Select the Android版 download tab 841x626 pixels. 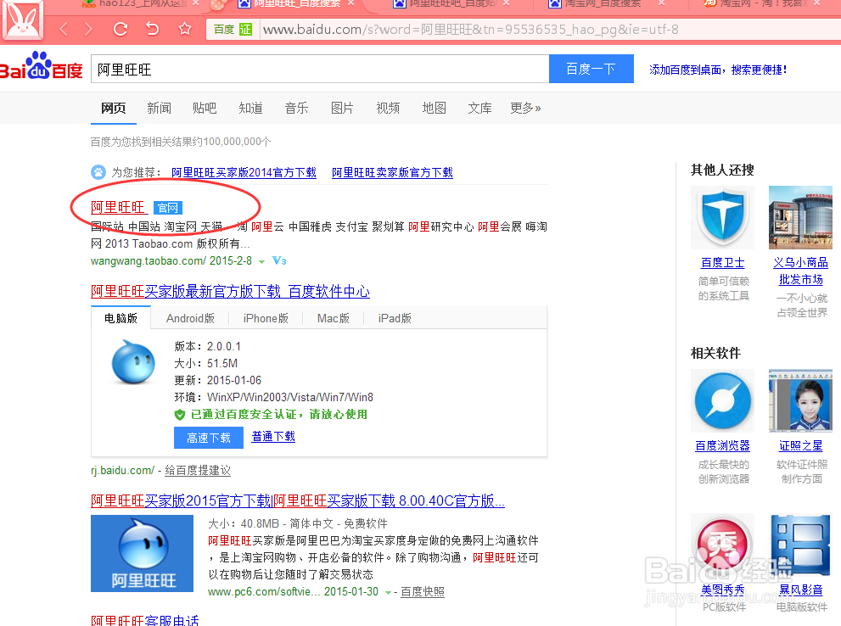click(x=190, y=318)
